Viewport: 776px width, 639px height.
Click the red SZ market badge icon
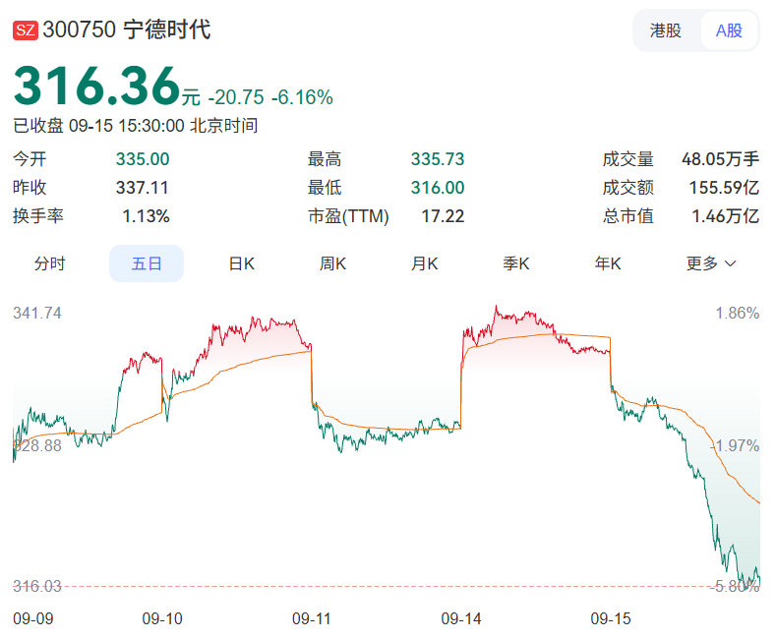pos(26,30)
